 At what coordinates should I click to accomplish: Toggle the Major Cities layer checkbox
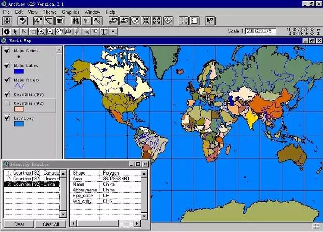pyautogui.click(x=7, y=50)
